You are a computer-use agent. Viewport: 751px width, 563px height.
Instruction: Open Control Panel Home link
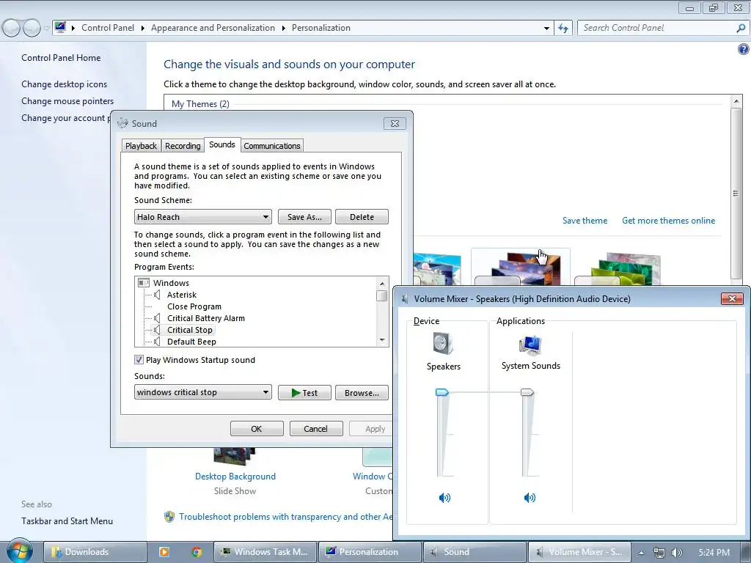(x=61, y=57)
